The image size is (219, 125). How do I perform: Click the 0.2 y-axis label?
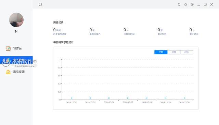[x=59, y=92]
